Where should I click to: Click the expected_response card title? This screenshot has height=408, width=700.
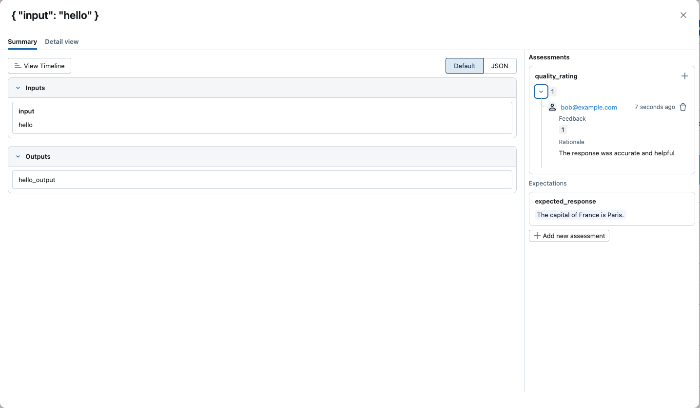[565, 201]
